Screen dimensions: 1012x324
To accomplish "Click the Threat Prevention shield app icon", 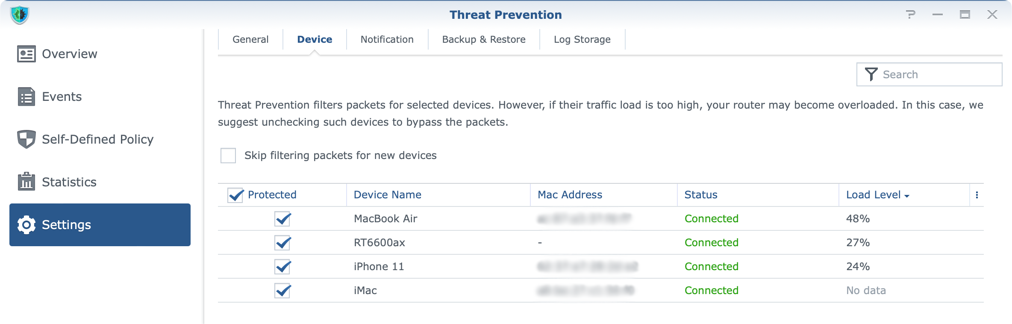I will pyautogui.click(x=20, y=15).
